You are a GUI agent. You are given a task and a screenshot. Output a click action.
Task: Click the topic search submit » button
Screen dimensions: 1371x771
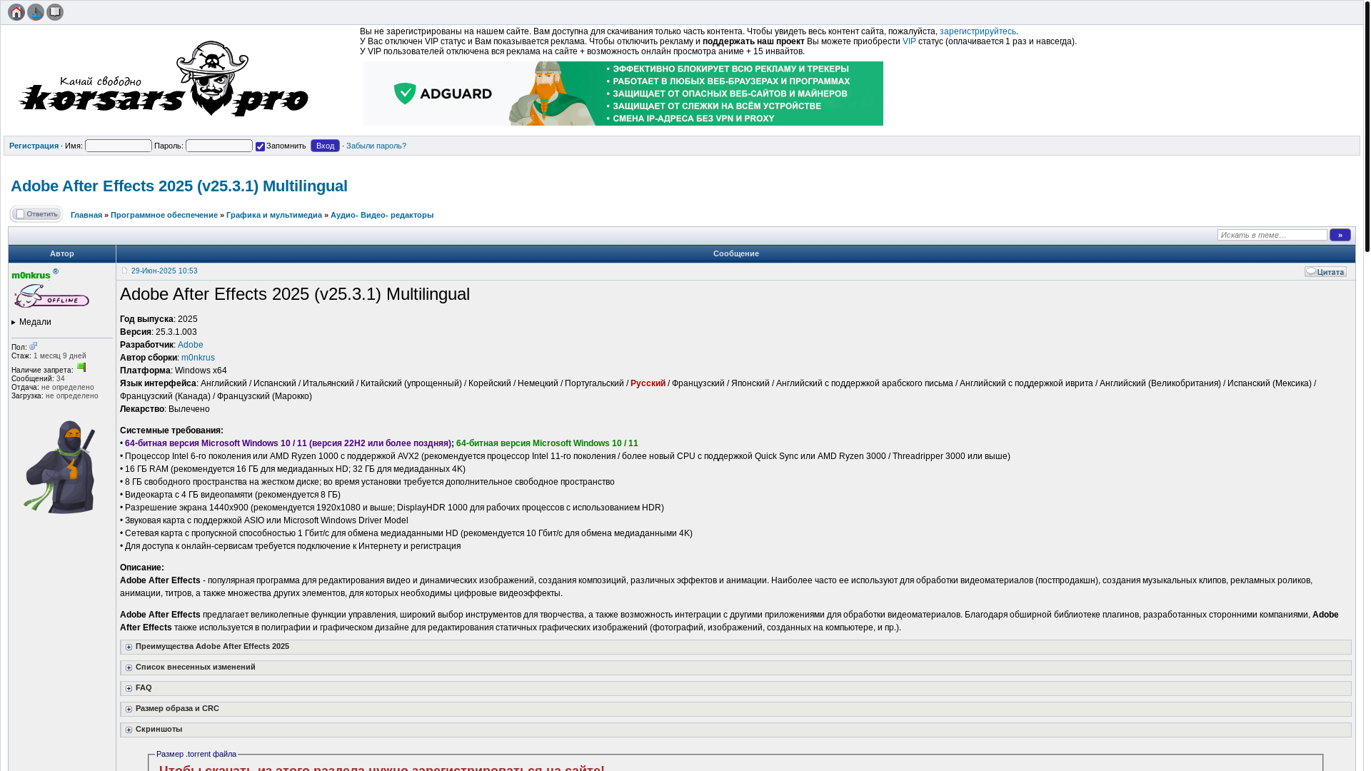coord(1340,235)
